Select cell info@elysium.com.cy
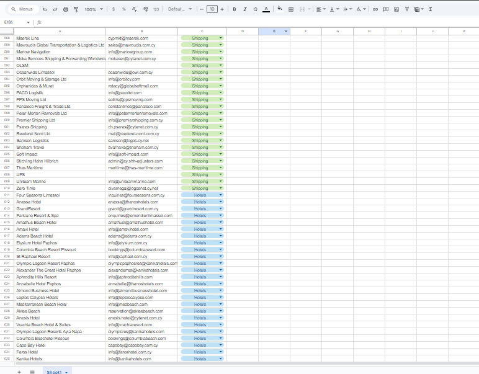 click(x=141, y=243)
